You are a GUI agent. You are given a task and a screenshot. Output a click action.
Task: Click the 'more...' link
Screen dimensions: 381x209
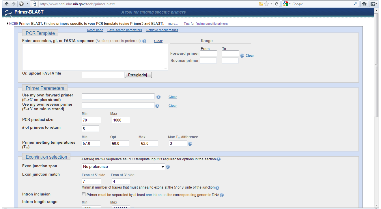coord(173,24)
